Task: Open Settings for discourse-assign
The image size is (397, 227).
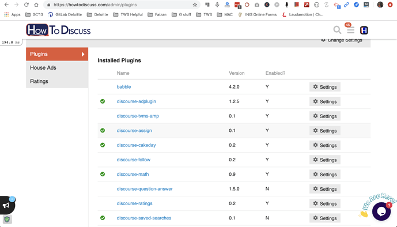Action: point(325,131)
